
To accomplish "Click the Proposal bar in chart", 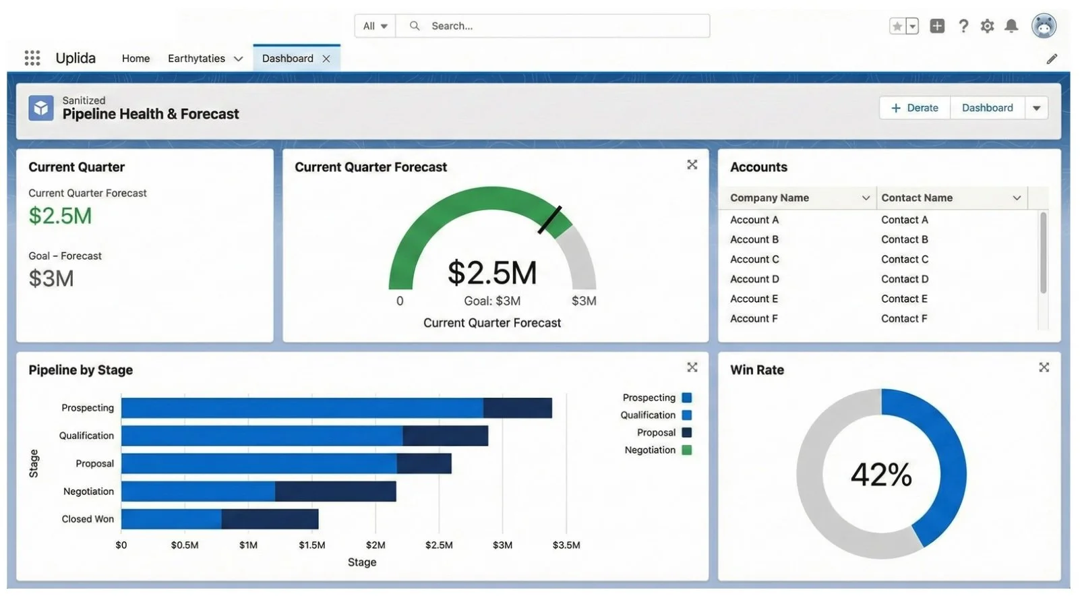I will tap(287, 463).
